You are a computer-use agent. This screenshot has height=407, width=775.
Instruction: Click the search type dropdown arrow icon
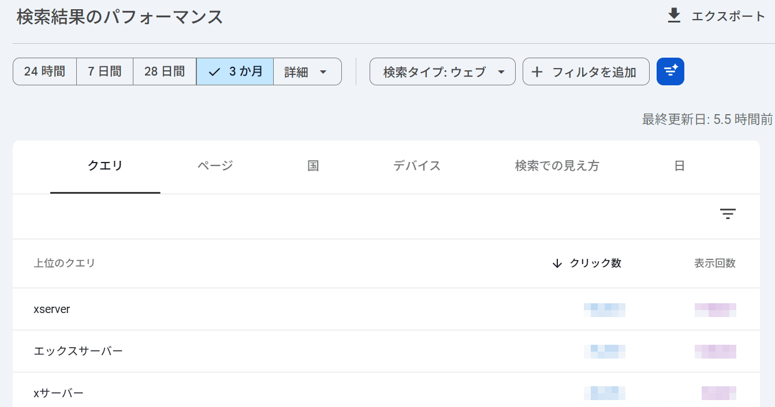501,71
